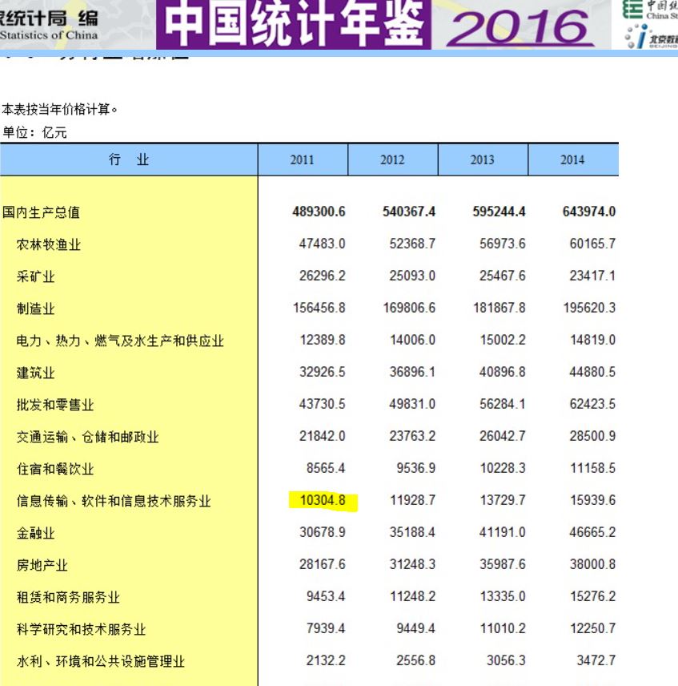678x686 pixels.
Task: Click the value 49831.0
Action: (x=412, y=404)
